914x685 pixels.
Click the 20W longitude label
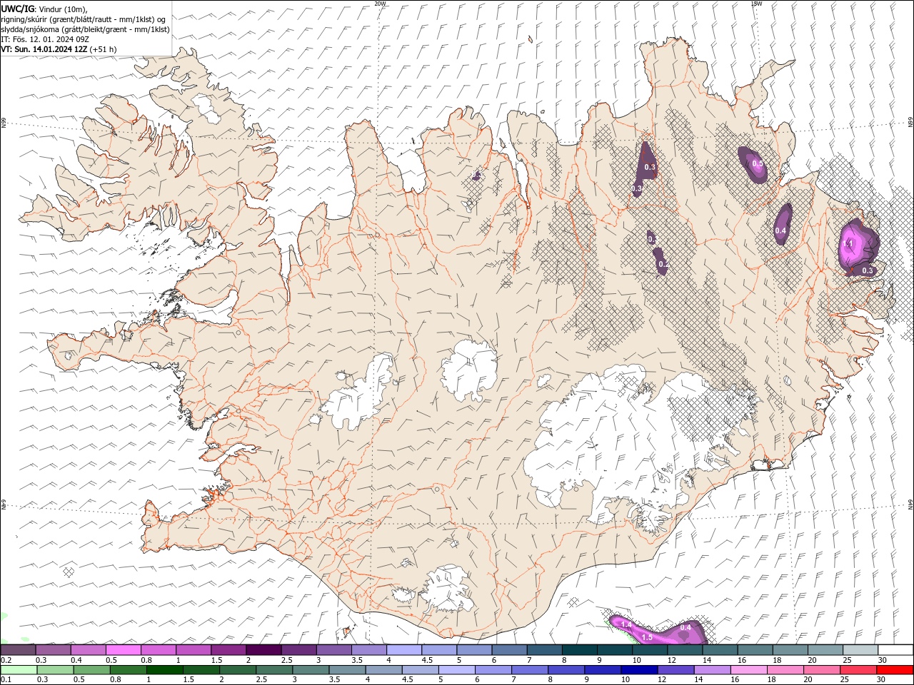pos(380,4)
